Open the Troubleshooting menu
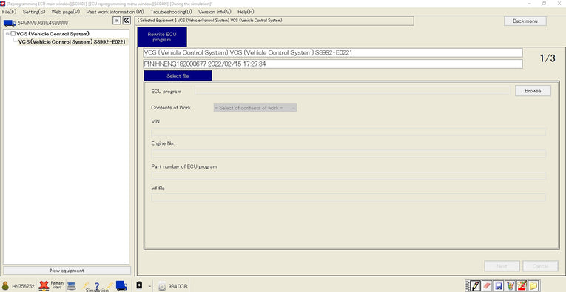Image resolution: width=566 pixels, height=292 pixels. tap(171, 12)
